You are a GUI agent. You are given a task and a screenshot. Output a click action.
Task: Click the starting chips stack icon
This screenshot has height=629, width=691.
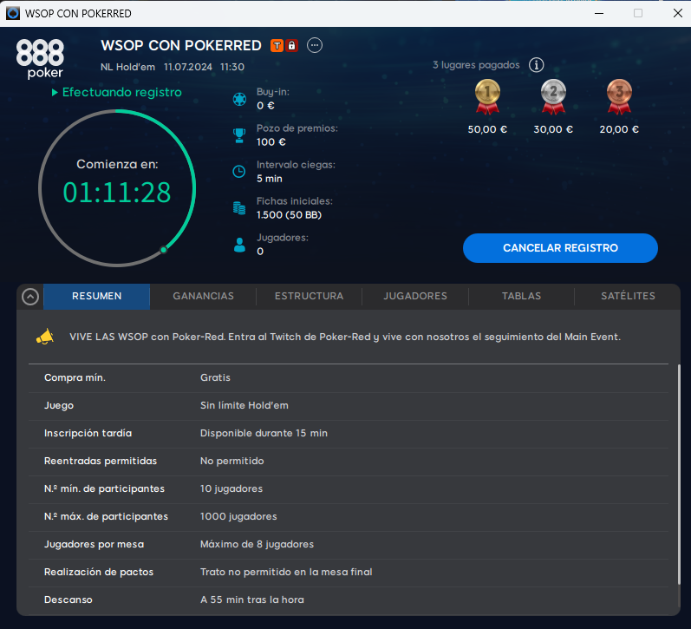click(239, 207)
